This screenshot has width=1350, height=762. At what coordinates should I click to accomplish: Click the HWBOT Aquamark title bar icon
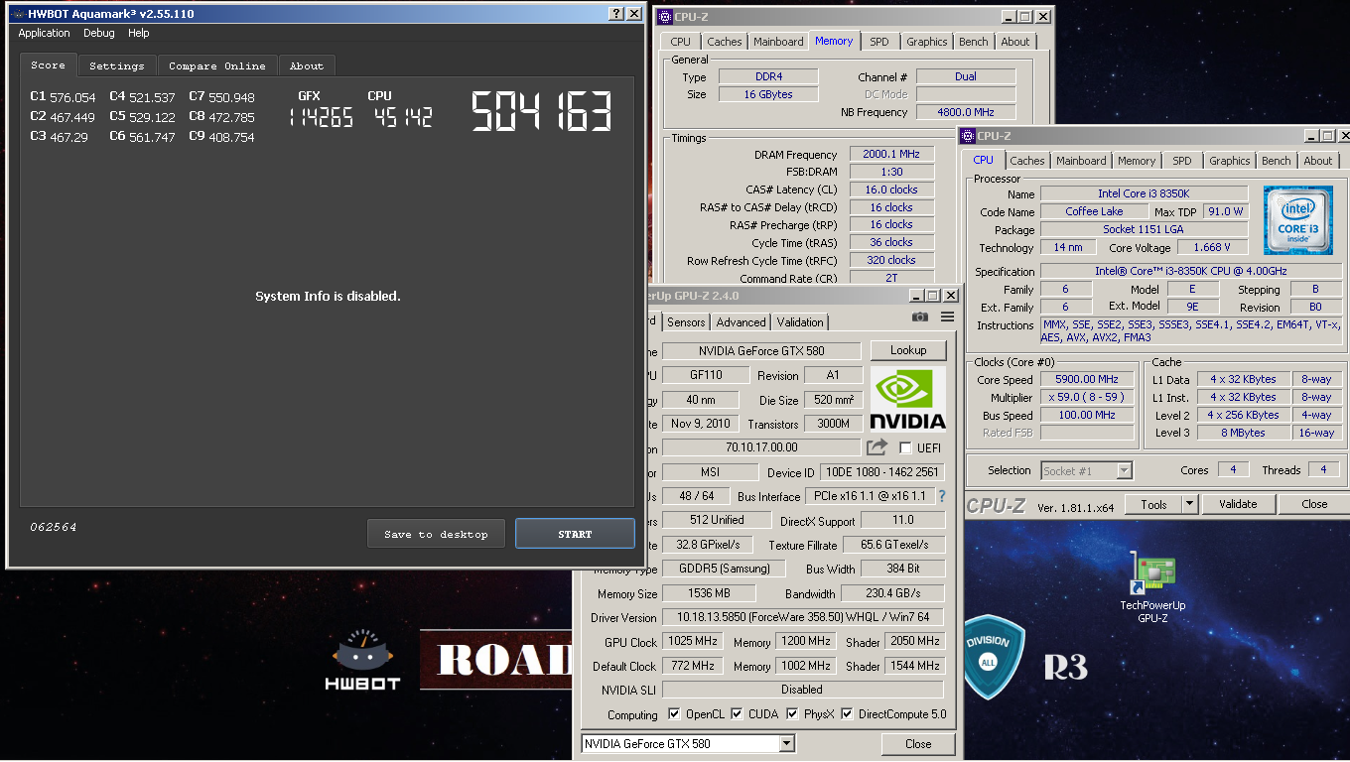16,14
